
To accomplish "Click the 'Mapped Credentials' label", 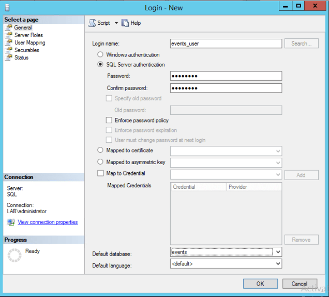I will [129, 186].
